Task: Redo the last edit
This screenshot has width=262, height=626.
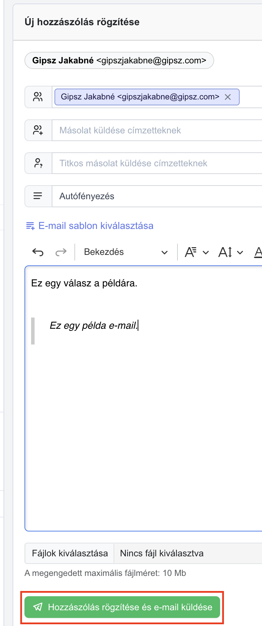Action: click(x=61, y=252)
